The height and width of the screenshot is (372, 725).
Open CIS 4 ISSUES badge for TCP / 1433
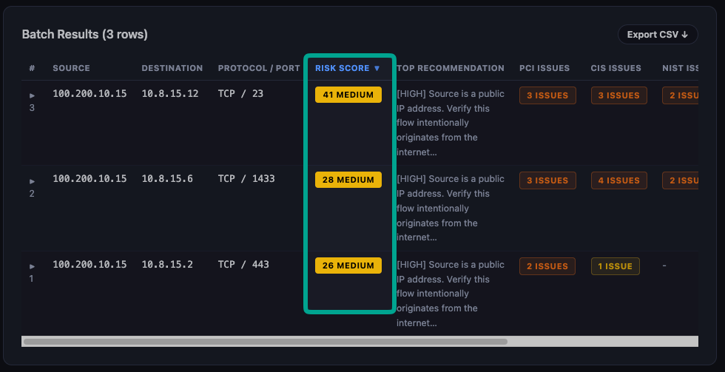pyautogui.click(x=618, y=180)
